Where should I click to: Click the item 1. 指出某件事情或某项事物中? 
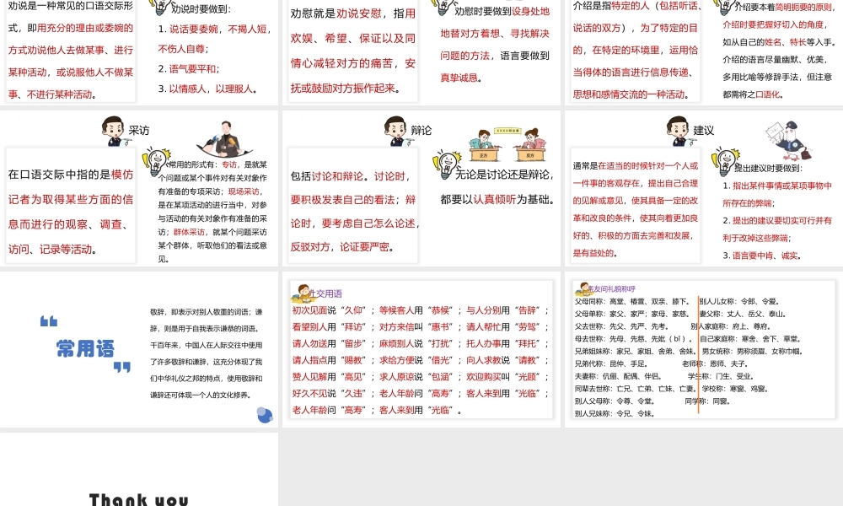point(777,186)
